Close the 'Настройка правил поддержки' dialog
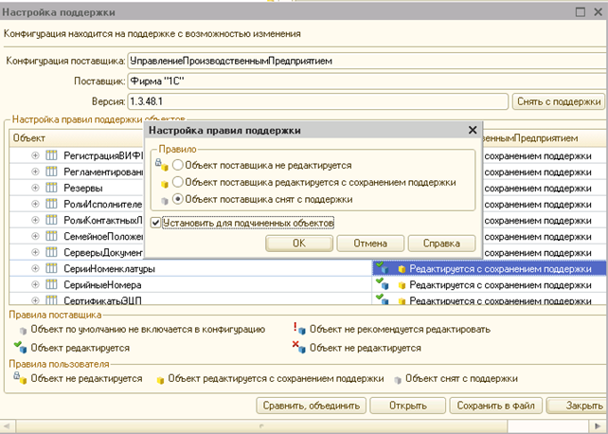Screen dimensions: 608x434 pos(472,130)
